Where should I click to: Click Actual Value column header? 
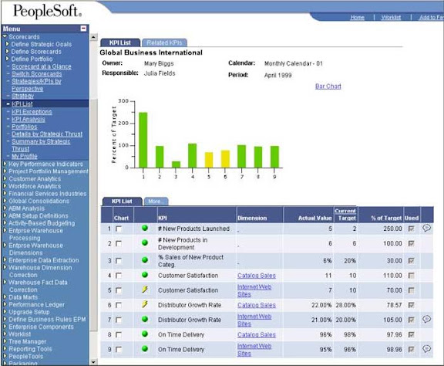point(314,218)
